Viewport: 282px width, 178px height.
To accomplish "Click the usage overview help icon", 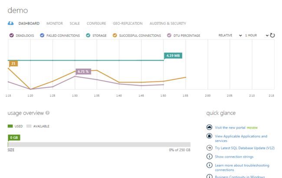I will click(47, 113).
